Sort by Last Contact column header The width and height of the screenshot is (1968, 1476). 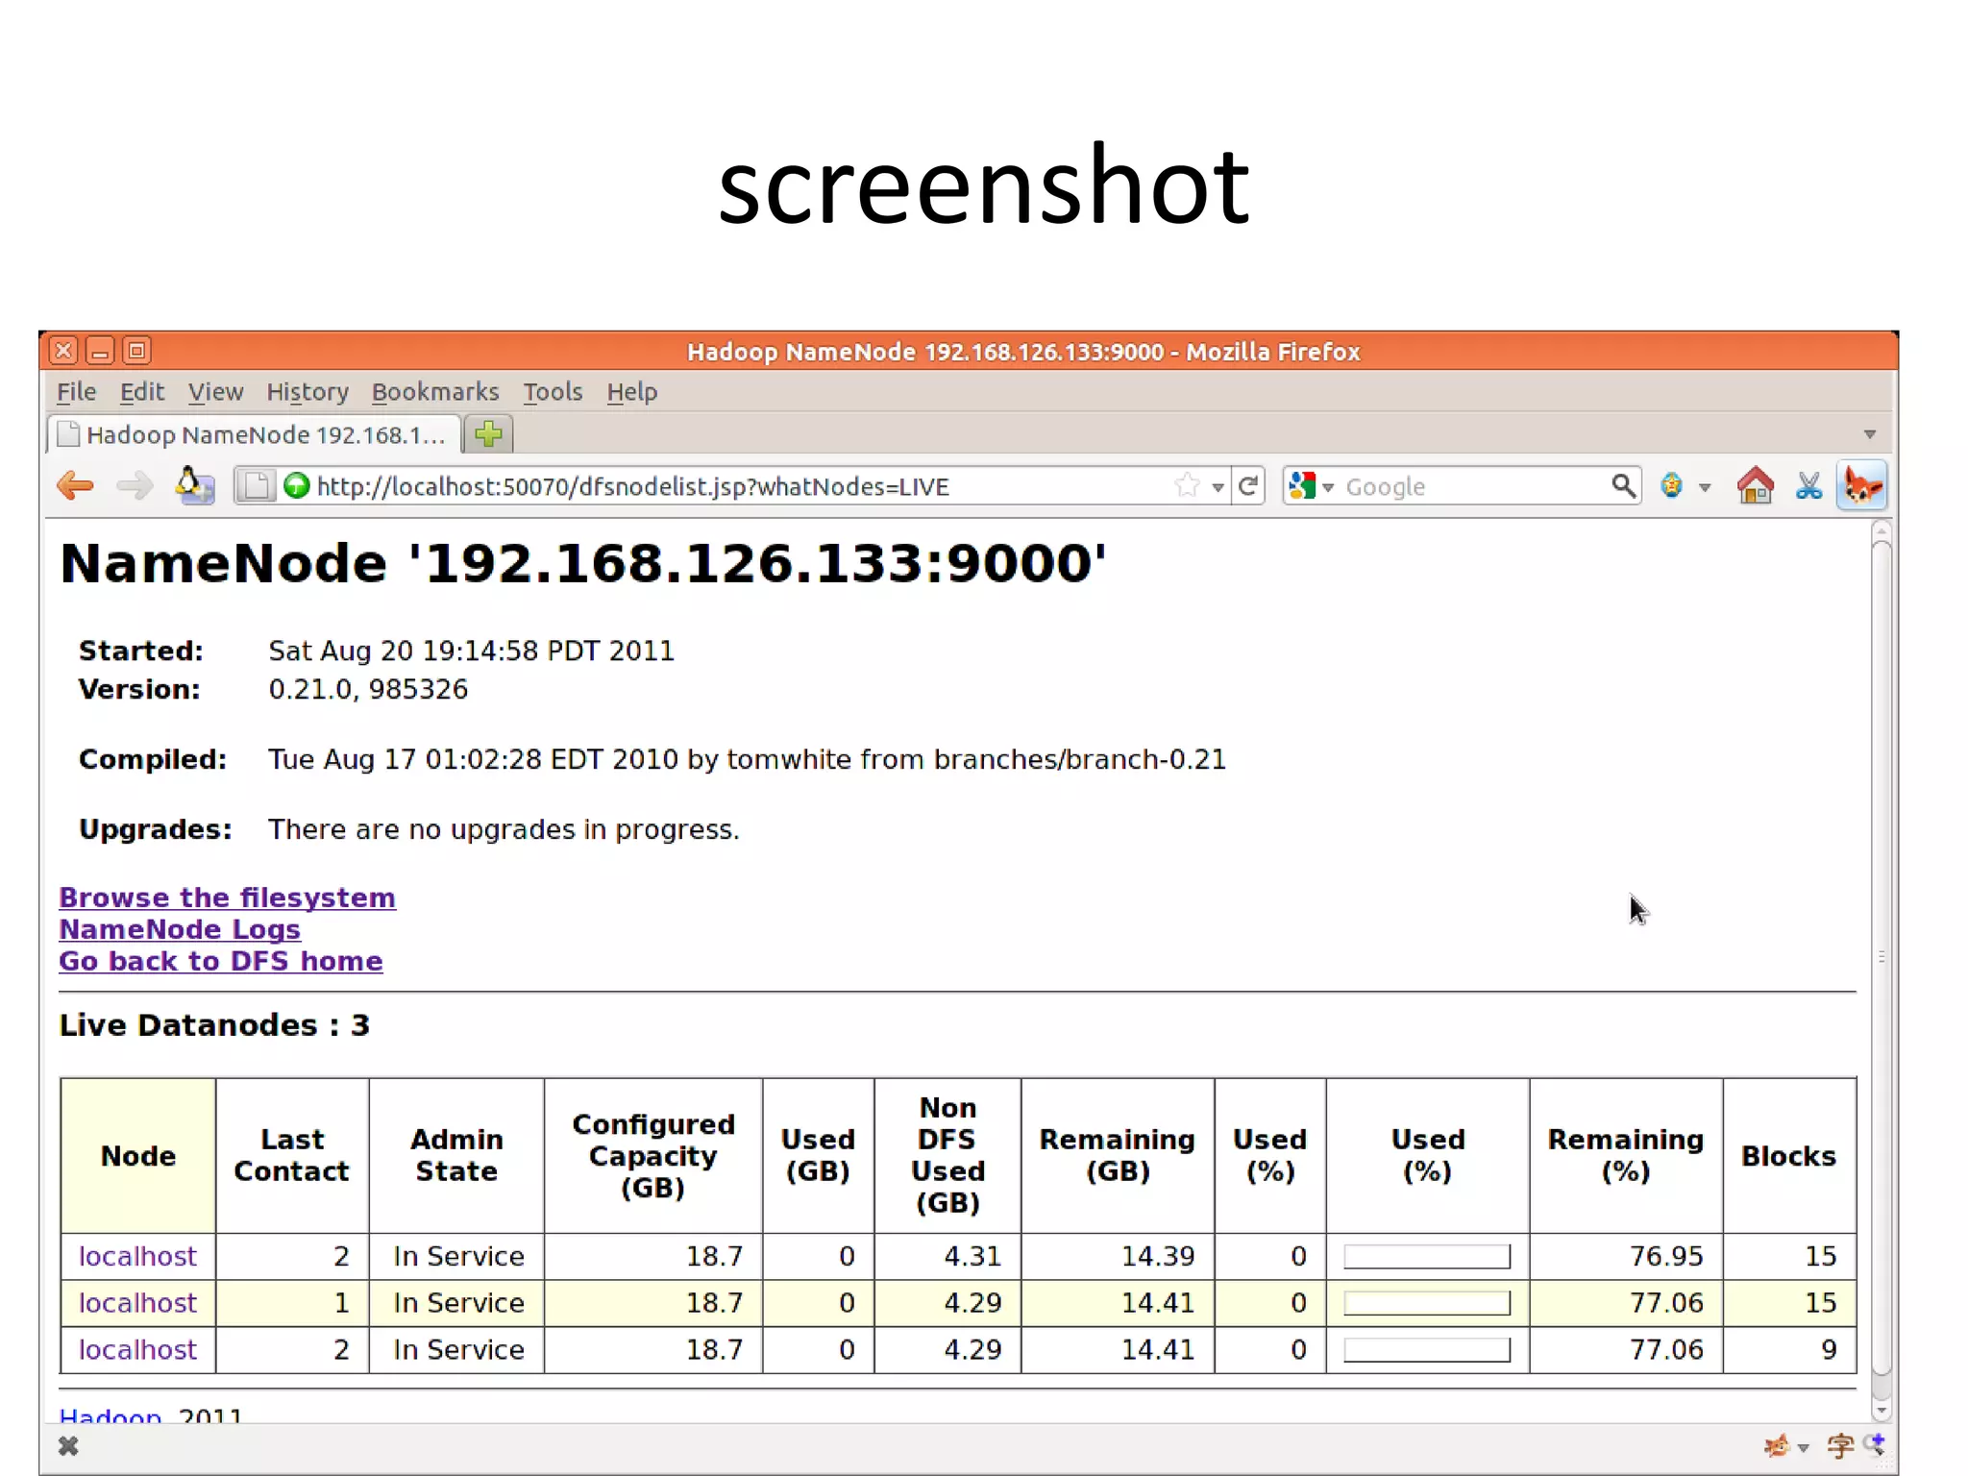292,1155
